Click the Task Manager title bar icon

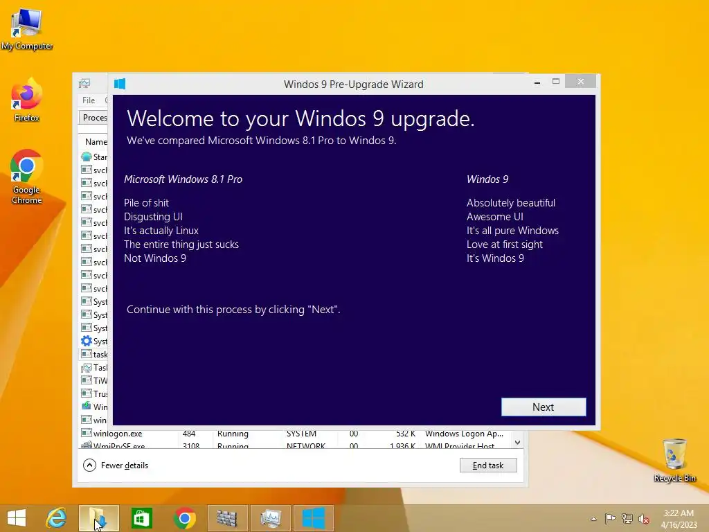coord(84,83)
